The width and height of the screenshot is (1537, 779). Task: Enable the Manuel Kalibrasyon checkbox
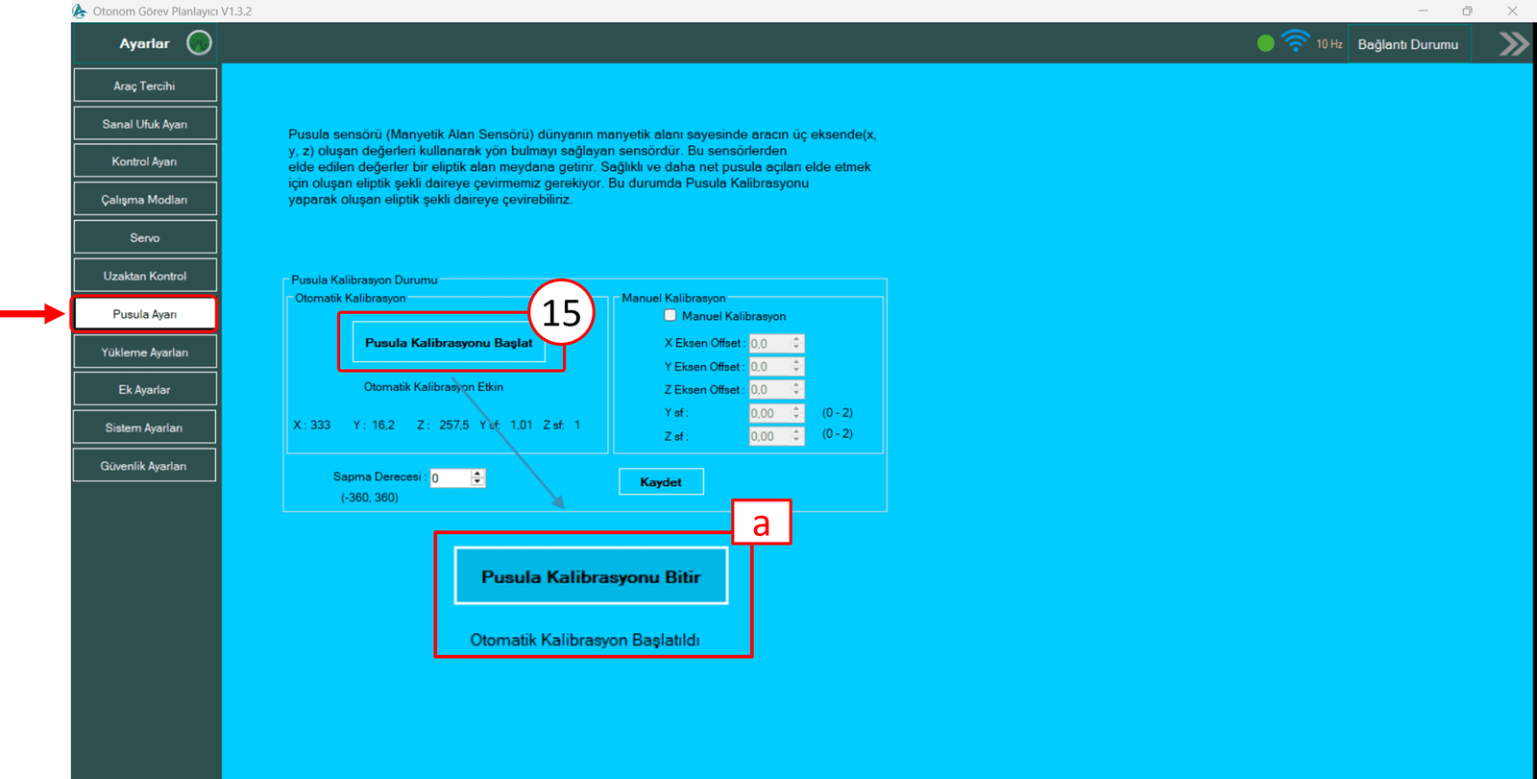click(x=671, y=316)
